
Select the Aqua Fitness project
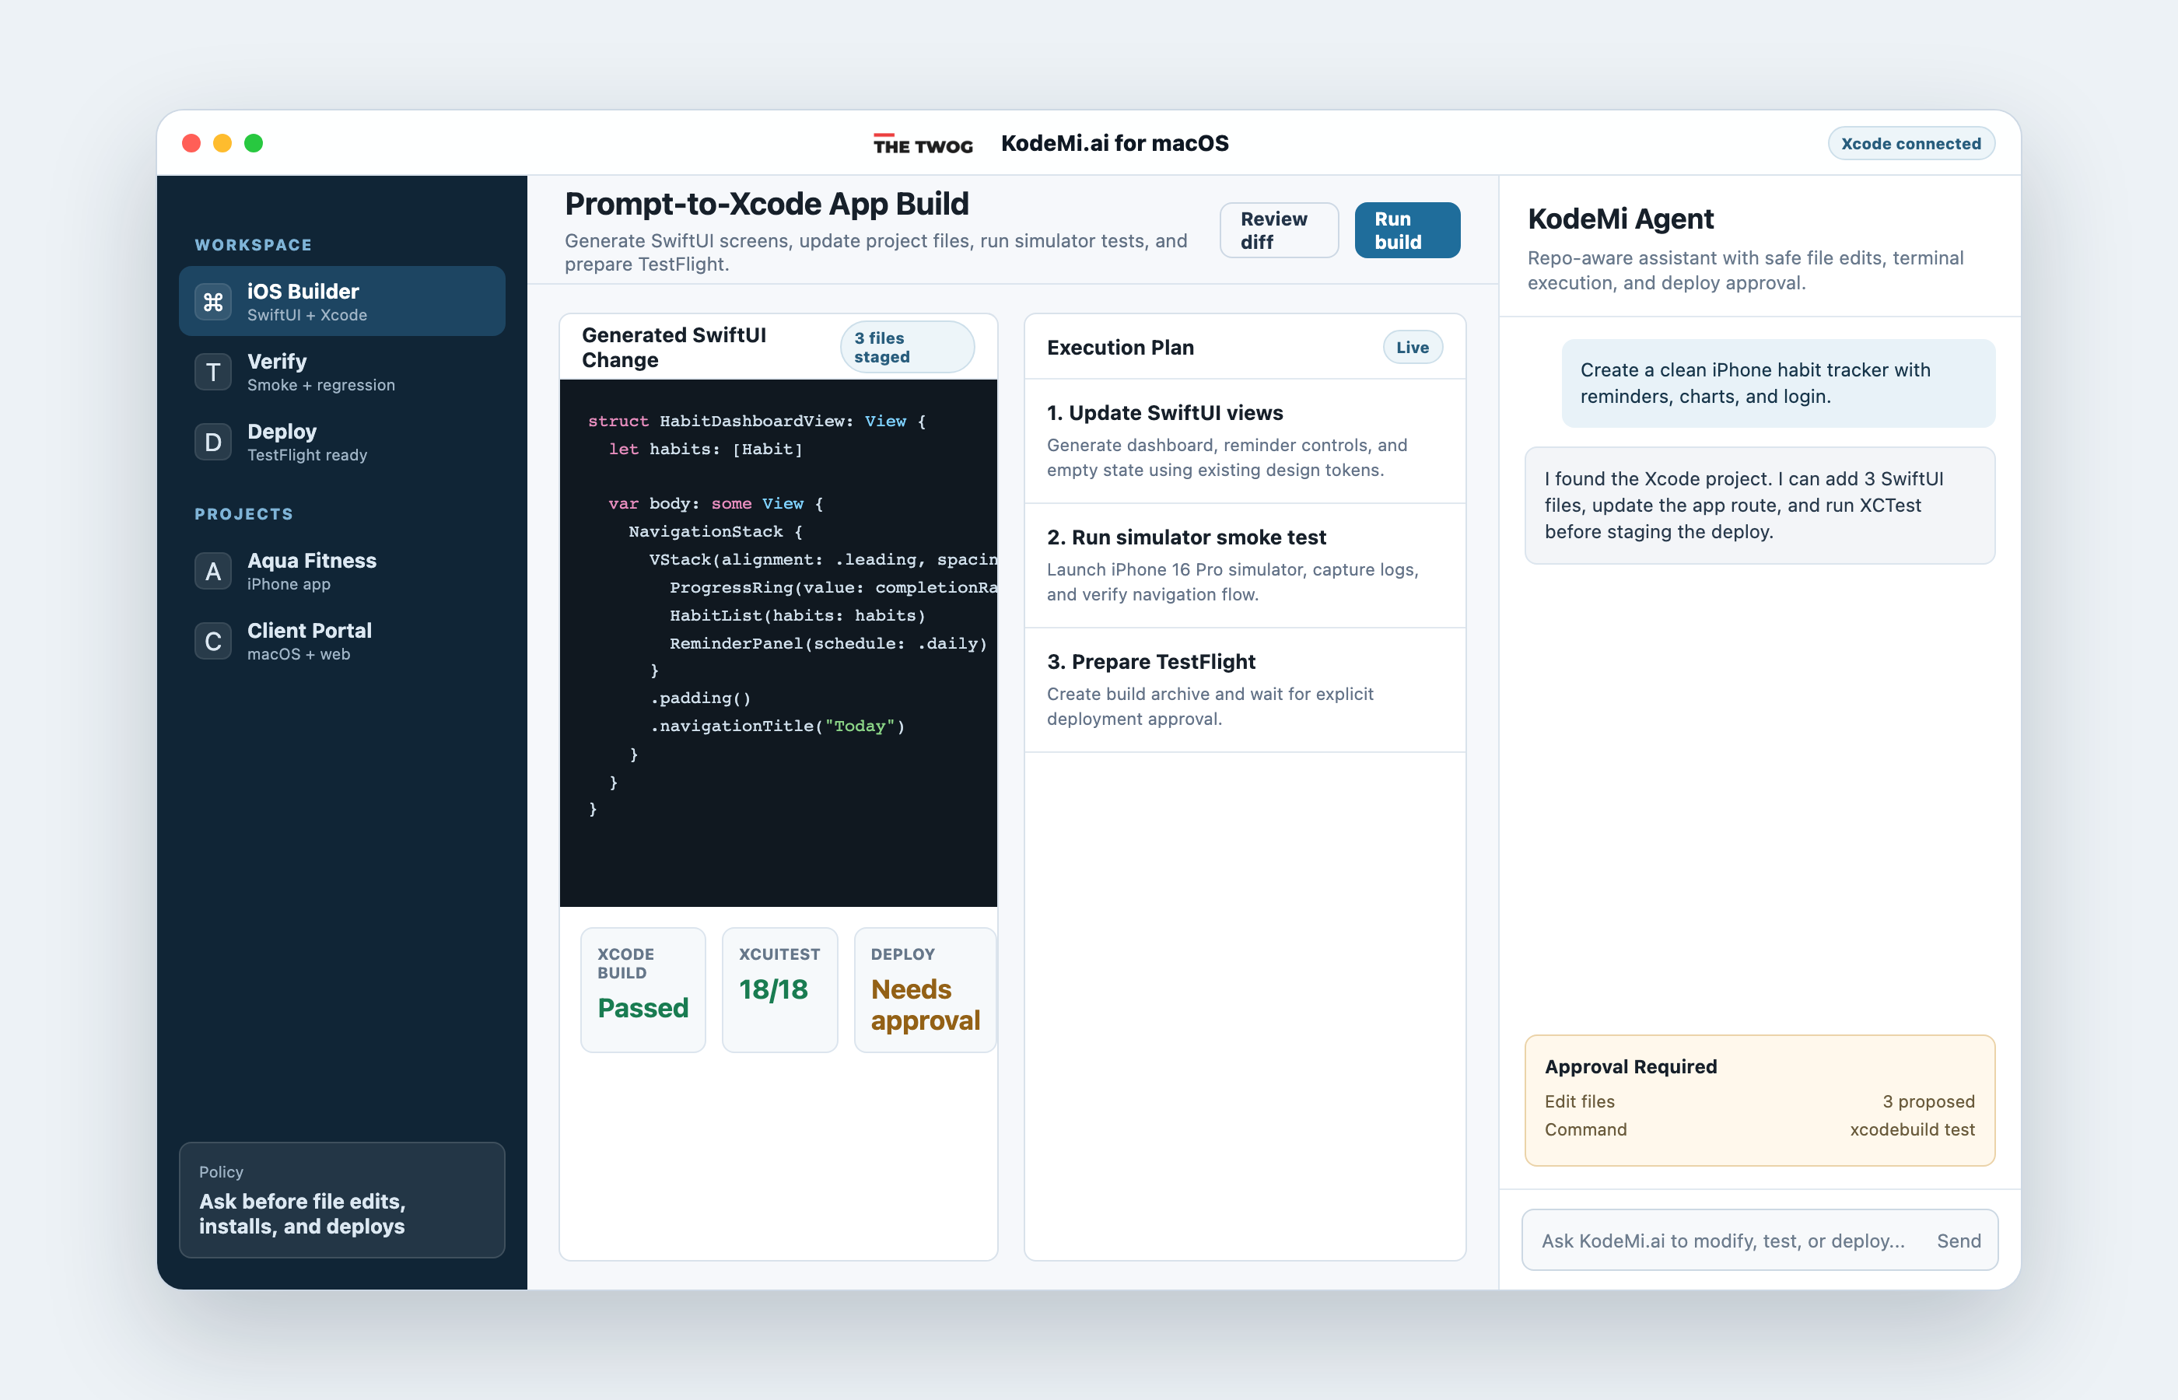click(341, 571)
